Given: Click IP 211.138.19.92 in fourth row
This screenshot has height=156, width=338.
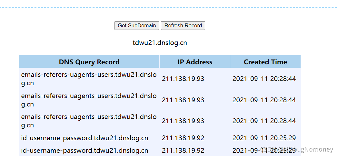Looking at the screenshot, I should [183, 138].
